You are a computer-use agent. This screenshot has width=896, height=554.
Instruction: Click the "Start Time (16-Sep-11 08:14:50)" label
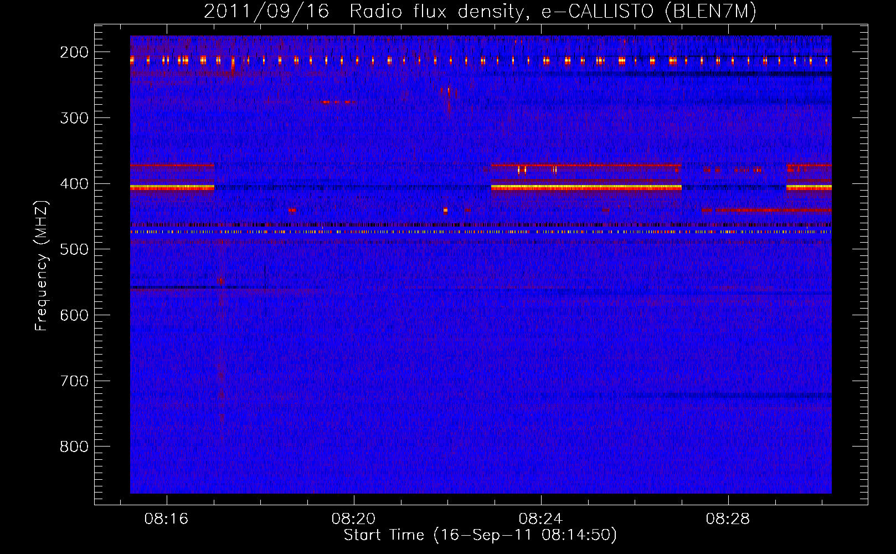480,535
